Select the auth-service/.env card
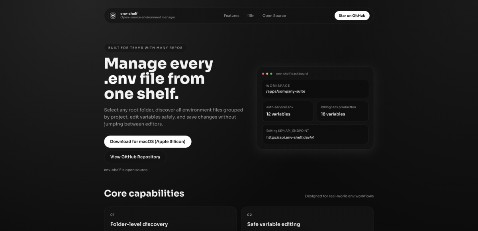 (288, 111)
